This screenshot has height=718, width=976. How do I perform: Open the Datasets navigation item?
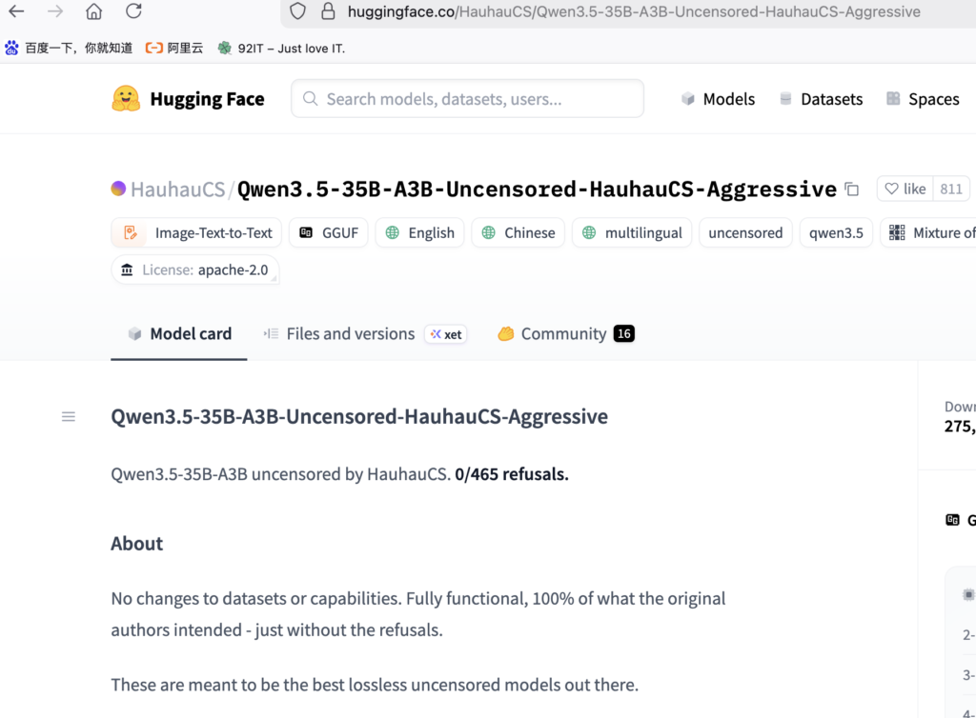(821, 99)
